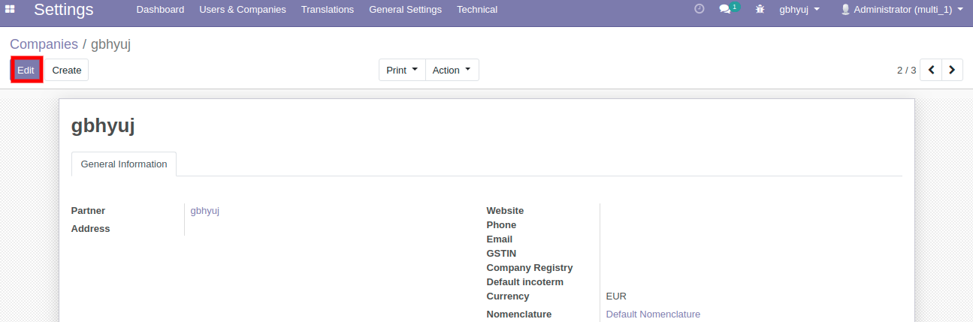Select the General Information tab
Image resolution: width=973 pixels, height=322 pixels.
(124, 164)
